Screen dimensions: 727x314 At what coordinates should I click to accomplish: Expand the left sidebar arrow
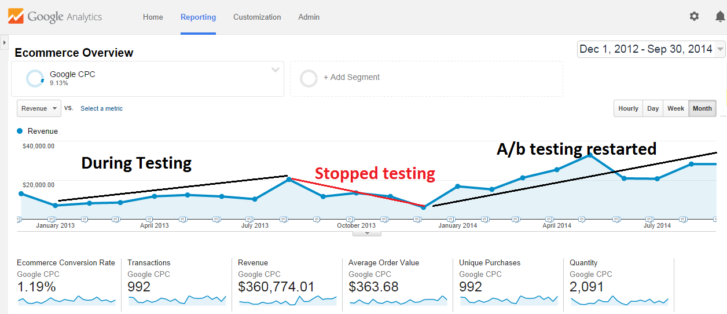[x=4, y=43]
